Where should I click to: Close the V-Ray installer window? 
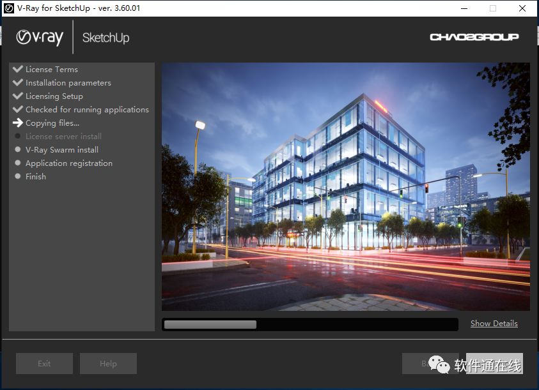point(522,8)
